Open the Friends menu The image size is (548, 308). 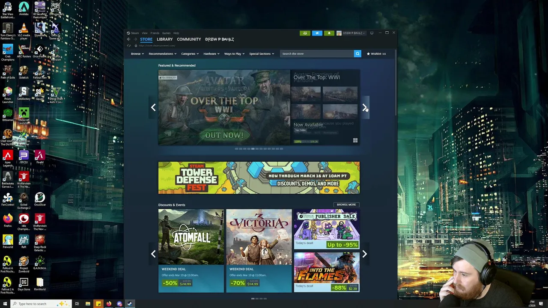155,33
